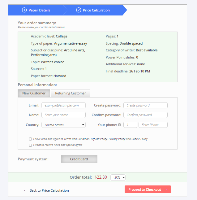
Task: Click Final deadline 26 Feb 10 PM
Action: click(x=128, y=71)
